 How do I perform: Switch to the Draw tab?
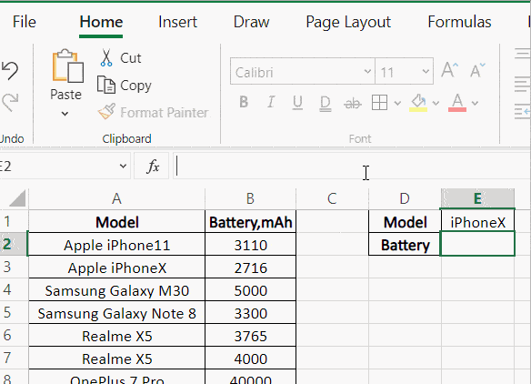[251, 22]
